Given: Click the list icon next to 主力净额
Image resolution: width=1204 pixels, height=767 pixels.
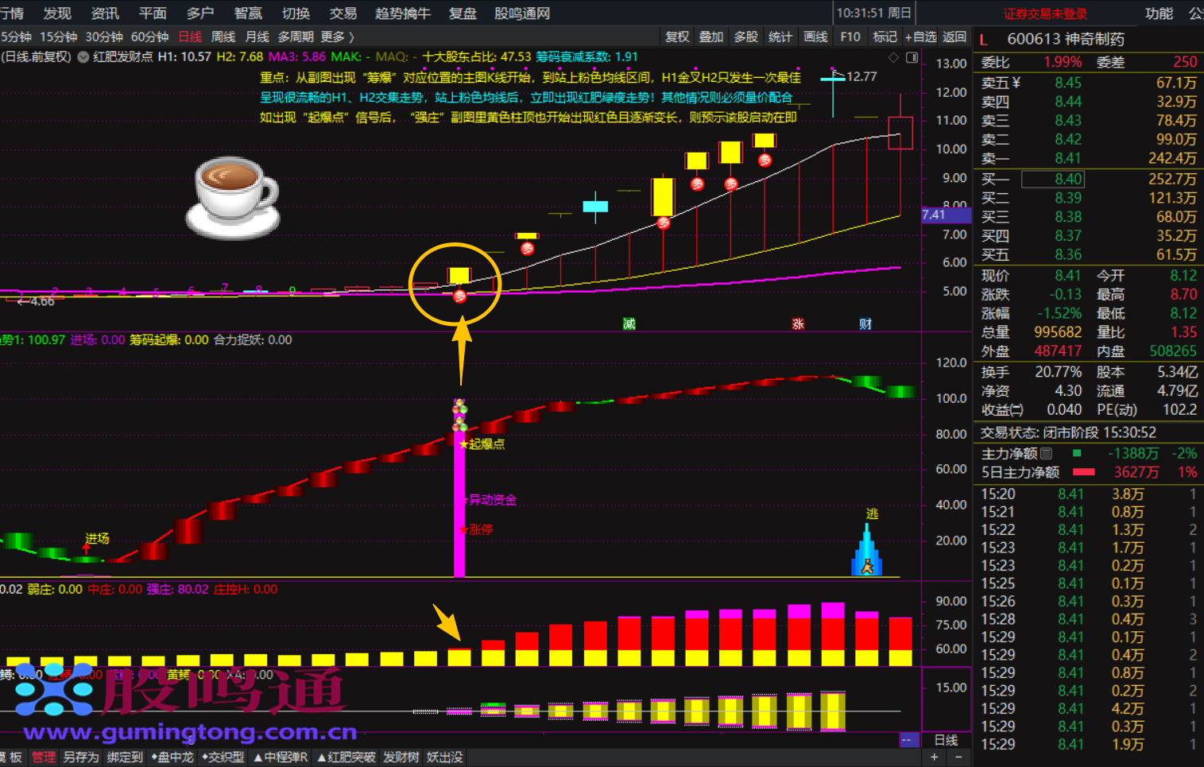Looking at the screenshot, I should 1046,453.
